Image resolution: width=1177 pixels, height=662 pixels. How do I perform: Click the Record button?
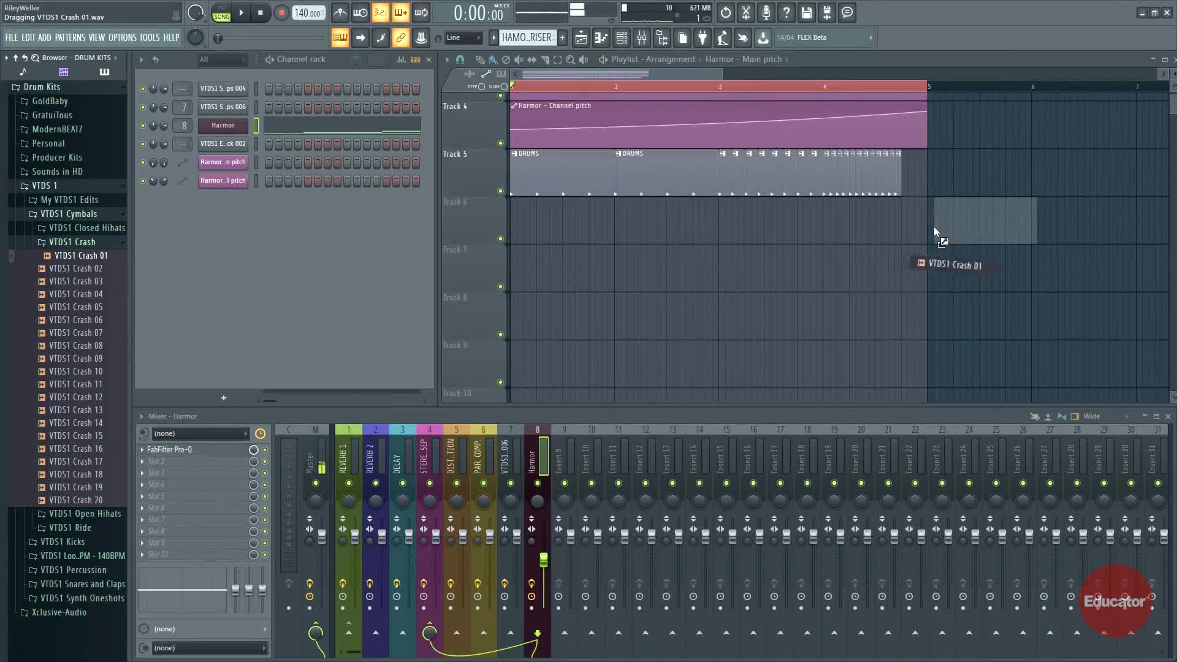coord(281,13)
